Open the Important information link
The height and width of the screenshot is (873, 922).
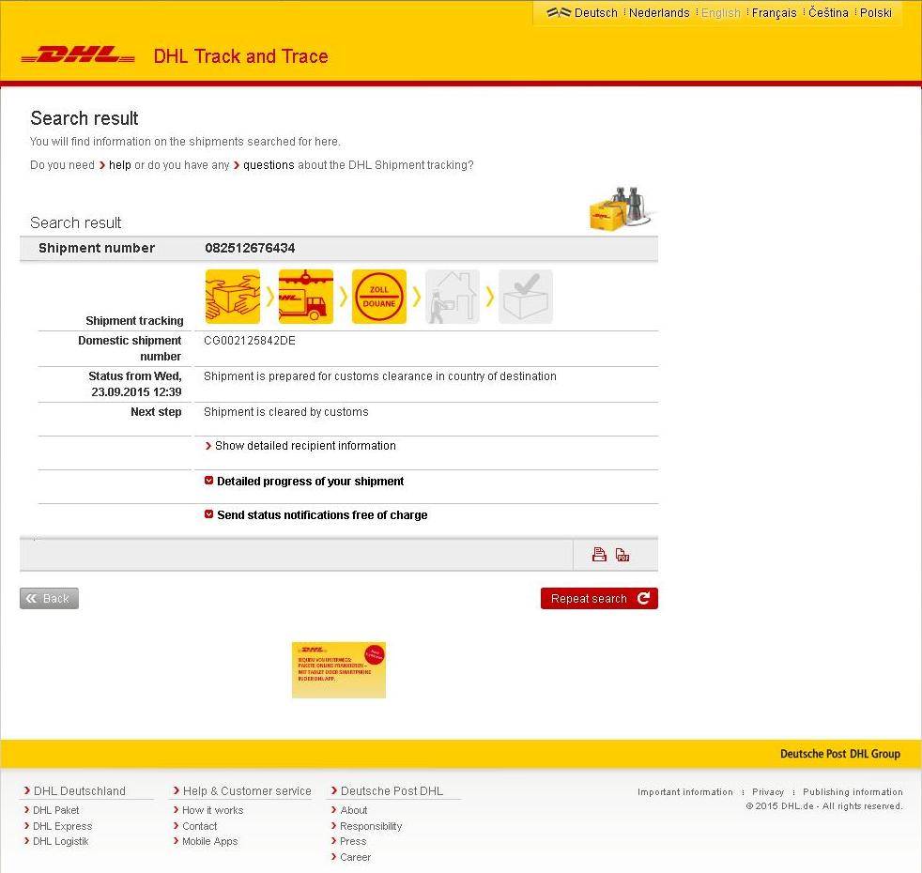685,792
